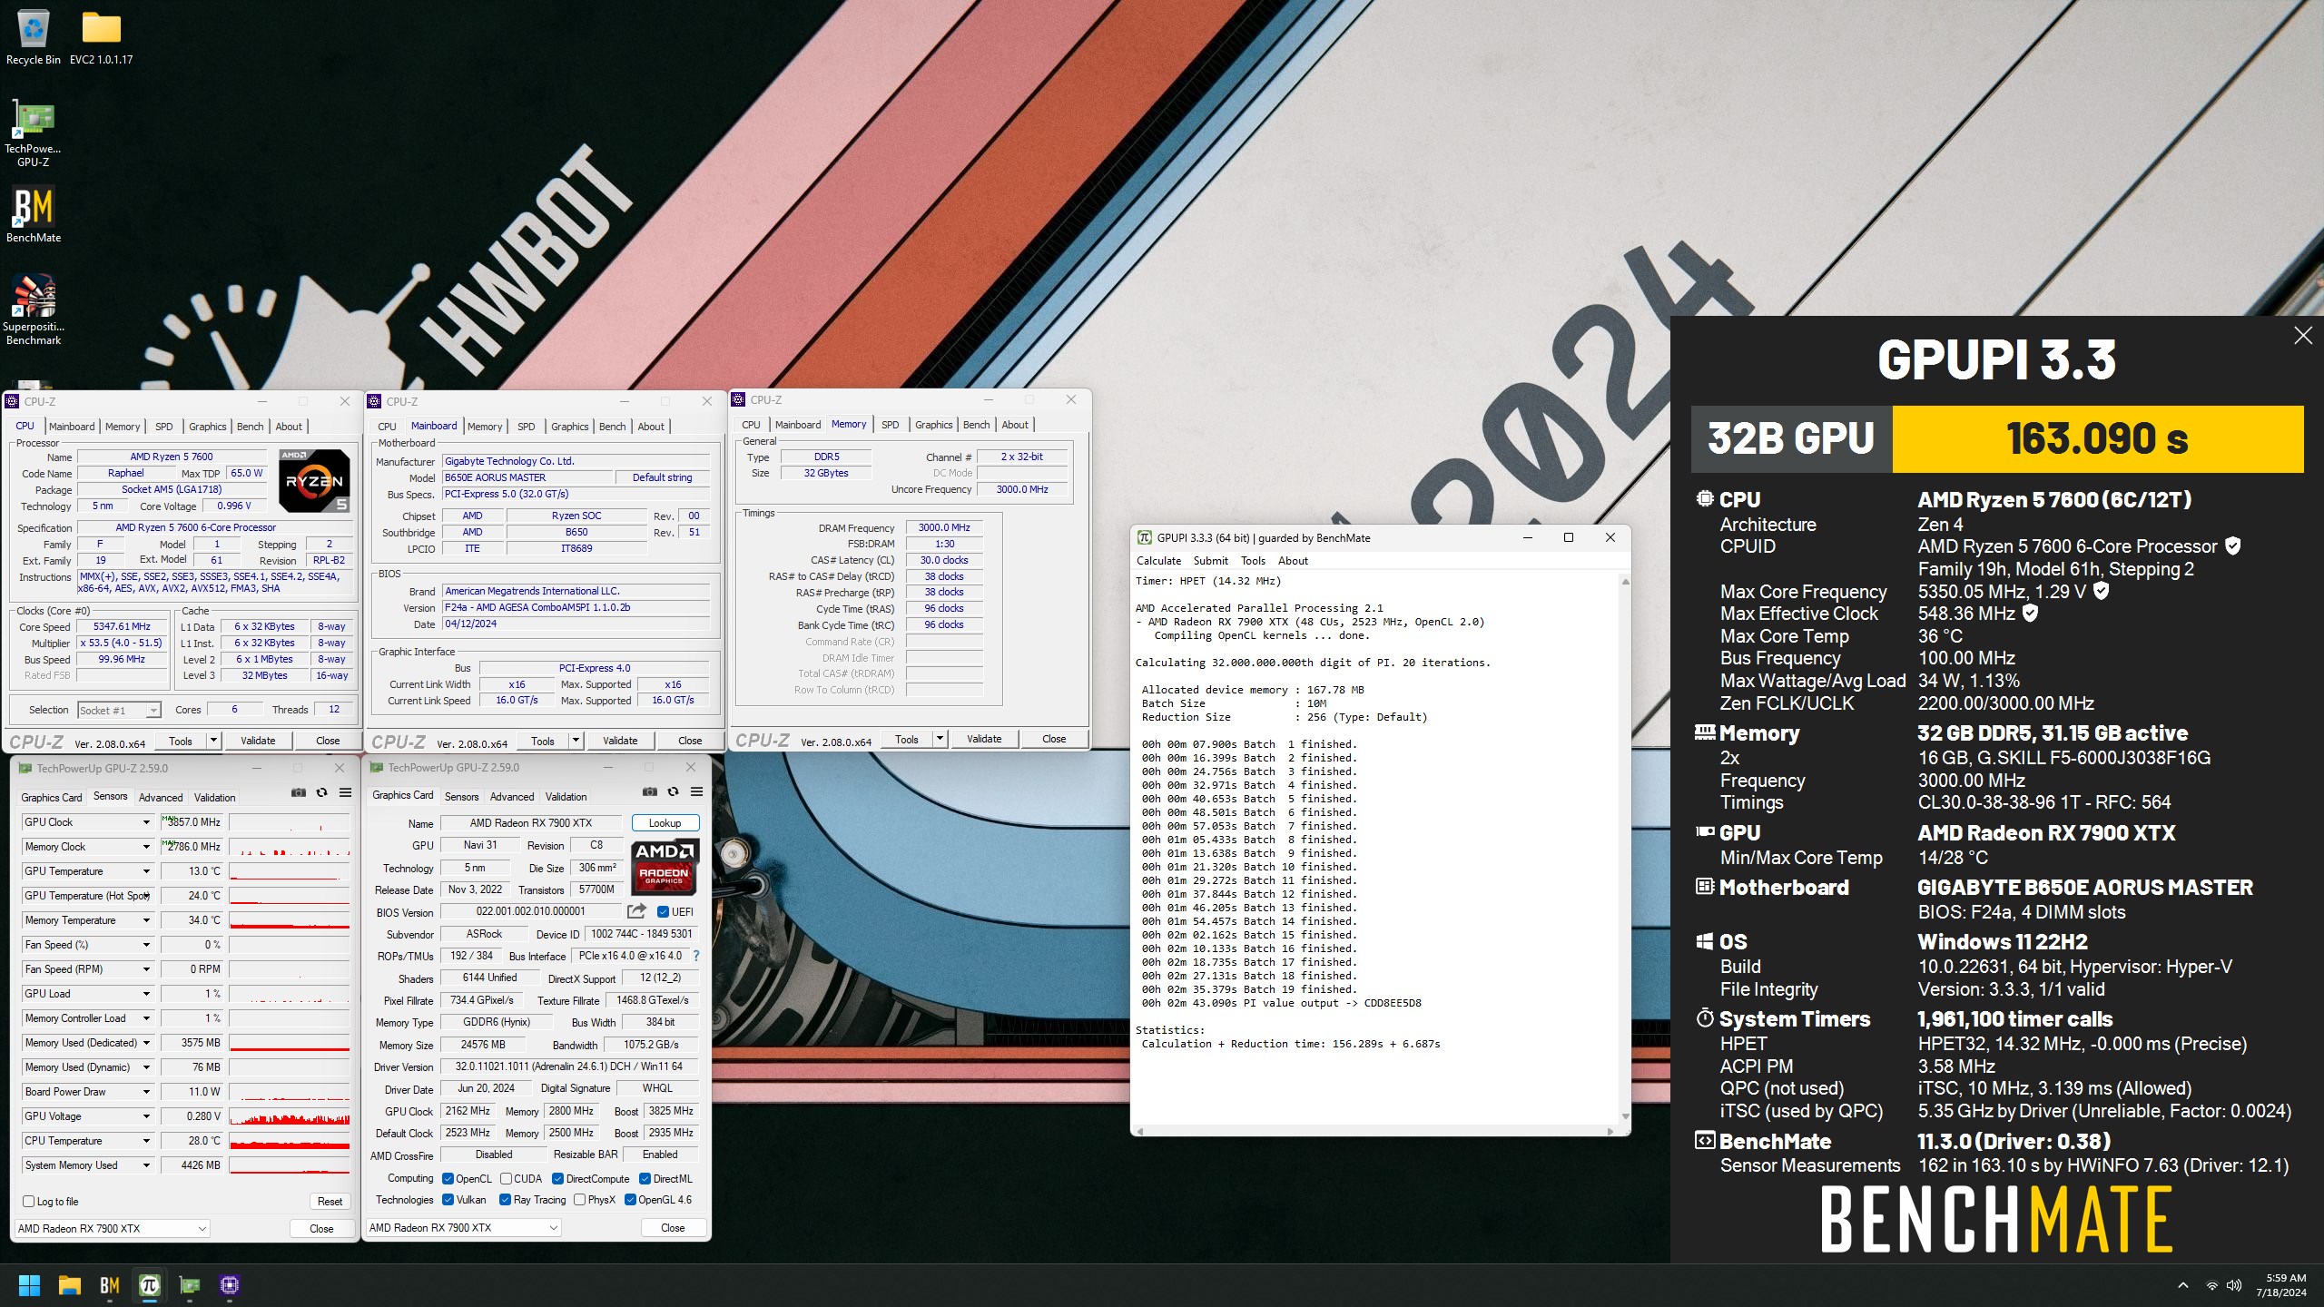The height and width of the screenshot is (1307, 2324).
Task: Click the 163.090 s result score
Action: click(2097, 439)
